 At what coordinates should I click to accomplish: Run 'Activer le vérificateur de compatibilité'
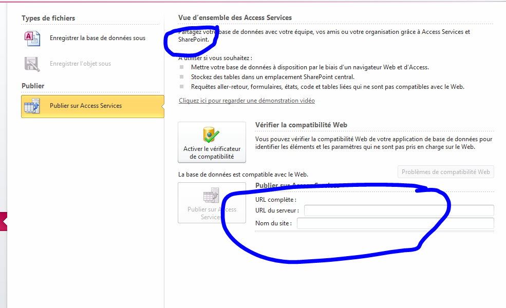[x=212, y=142]
